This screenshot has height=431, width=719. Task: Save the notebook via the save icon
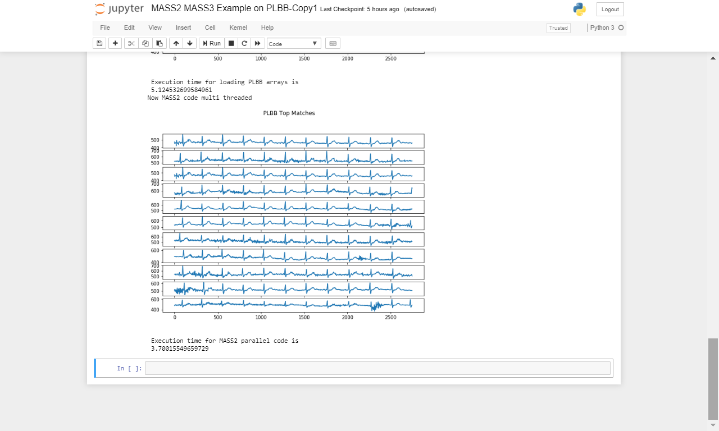99,43
